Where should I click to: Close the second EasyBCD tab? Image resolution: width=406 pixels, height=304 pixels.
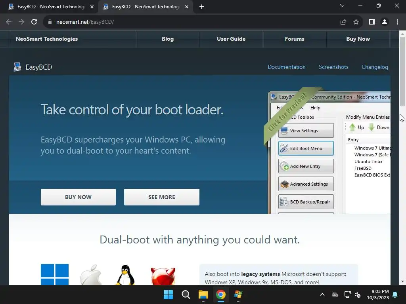[187, 7]
